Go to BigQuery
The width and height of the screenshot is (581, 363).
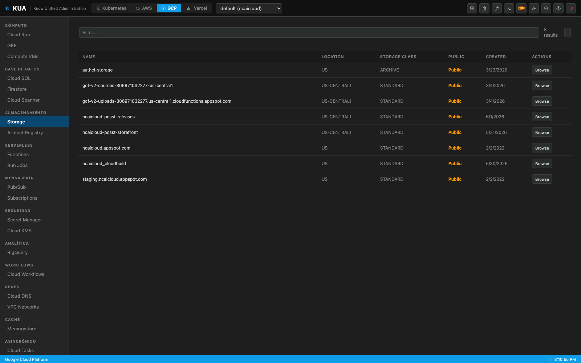click(x=34, y=253)
